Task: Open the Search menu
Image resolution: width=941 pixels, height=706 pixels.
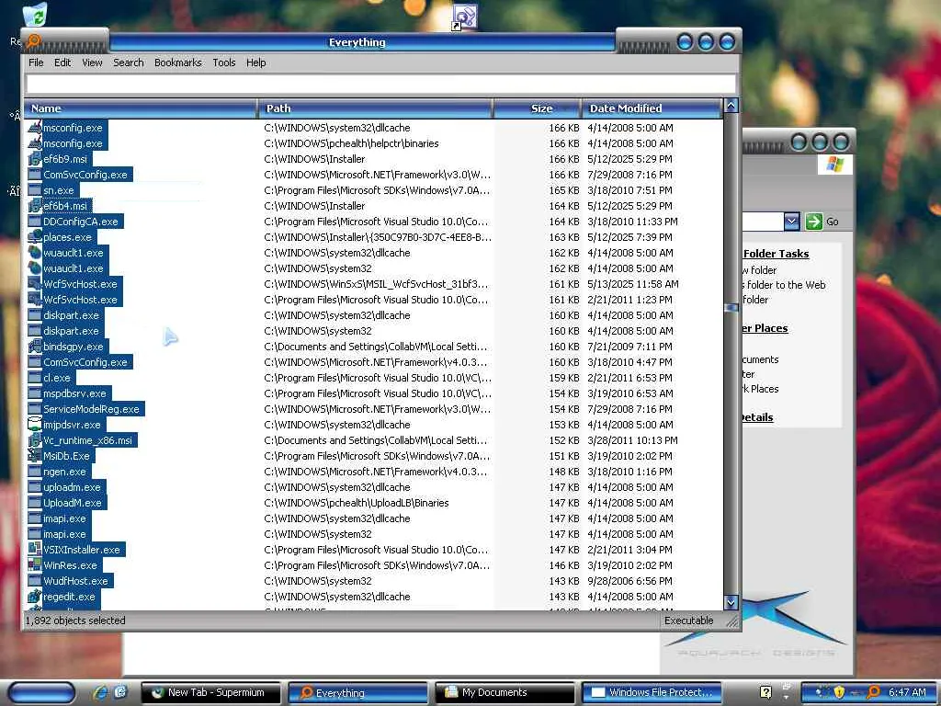Action: tap(129, 63)
